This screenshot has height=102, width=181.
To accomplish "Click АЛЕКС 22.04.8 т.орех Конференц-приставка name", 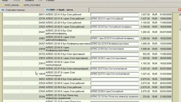I will 57,49.
